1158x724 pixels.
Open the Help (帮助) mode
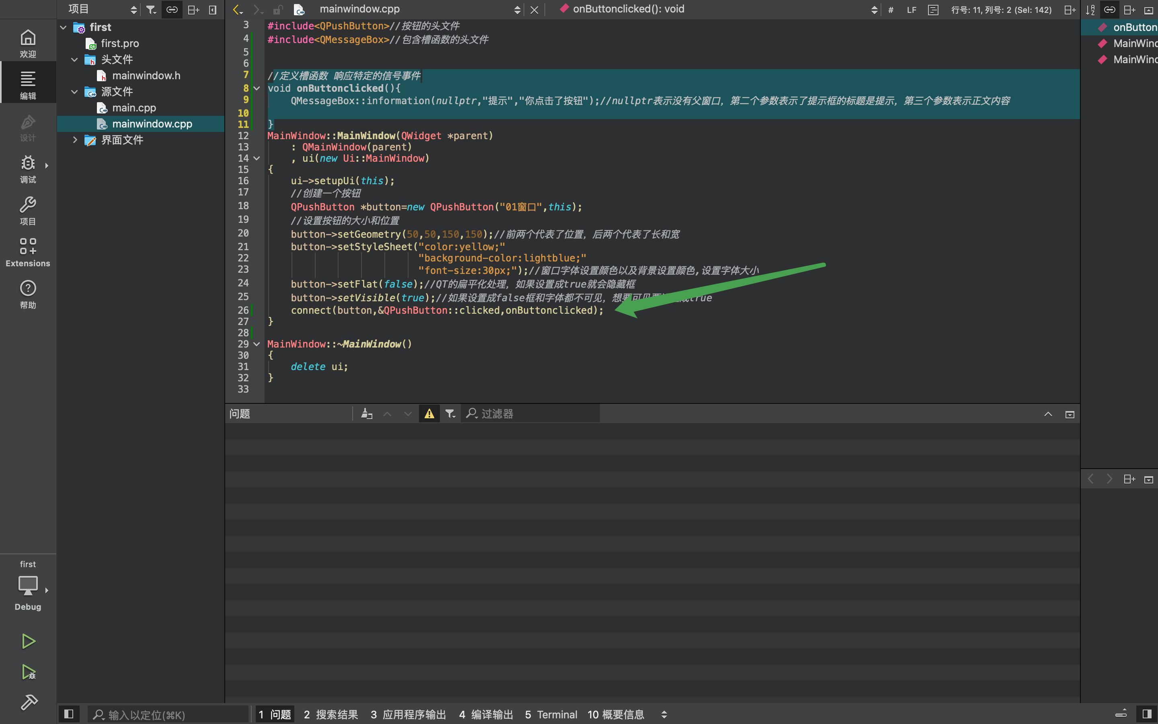pyautogui.click(x=28, y=294)
